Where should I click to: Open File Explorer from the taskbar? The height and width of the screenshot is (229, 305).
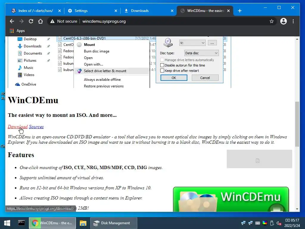[x=83, y=223]
